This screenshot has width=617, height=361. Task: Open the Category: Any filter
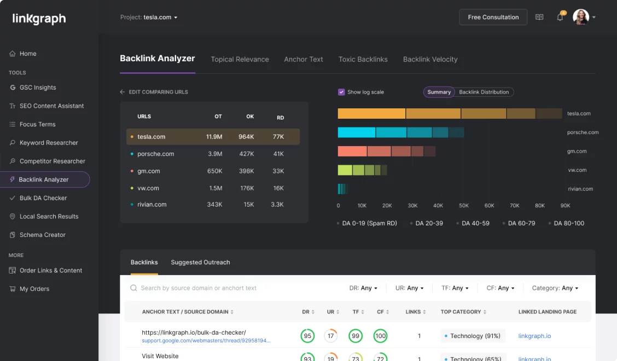(x=555, y=288)
